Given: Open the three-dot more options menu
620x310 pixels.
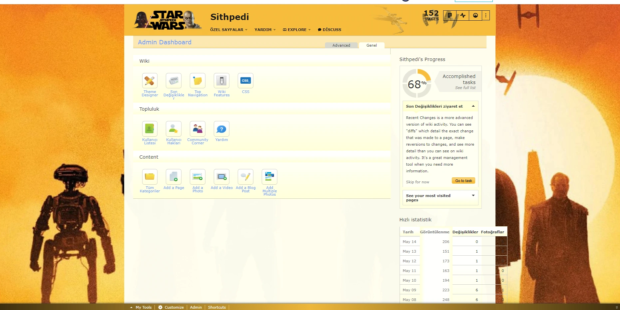Looking at the screenshot, I should pos(486,15).
